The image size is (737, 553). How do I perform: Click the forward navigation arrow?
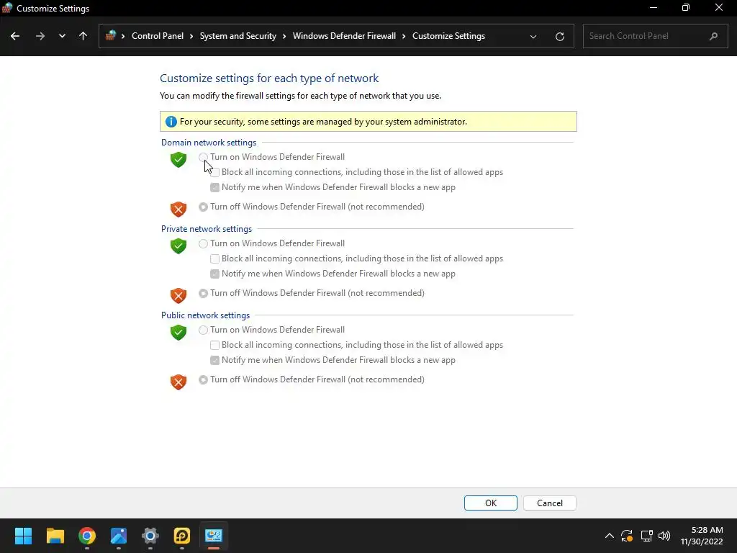coord(40,36)
